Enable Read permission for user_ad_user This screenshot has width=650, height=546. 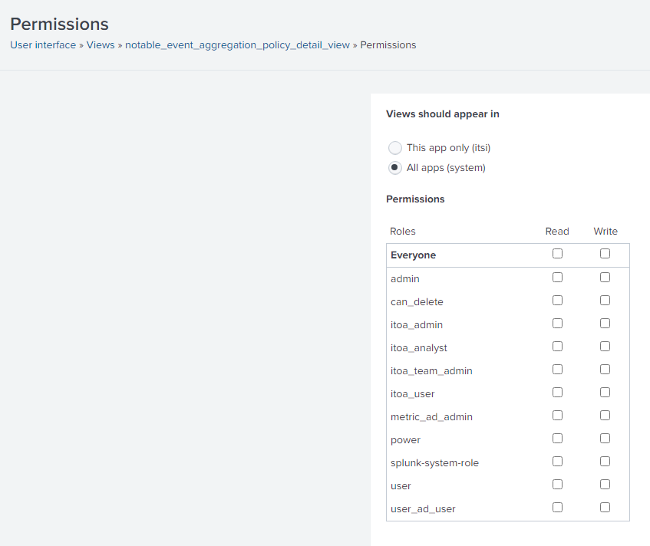(556, 507)
